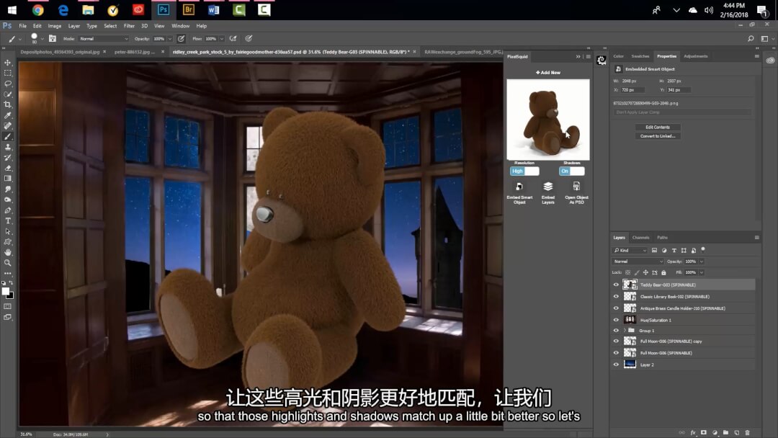Select the Gradient tool
Screen dimensions: 778x438
point(7,179)
